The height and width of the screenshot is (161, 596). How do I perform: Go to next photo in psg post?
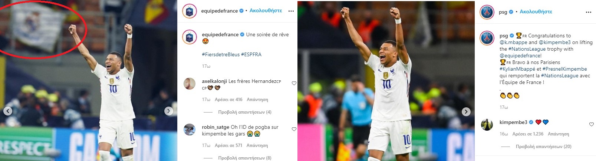click(x=466, y=112)
